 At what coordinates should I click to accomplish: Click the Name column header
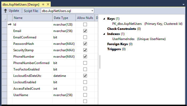32,18
